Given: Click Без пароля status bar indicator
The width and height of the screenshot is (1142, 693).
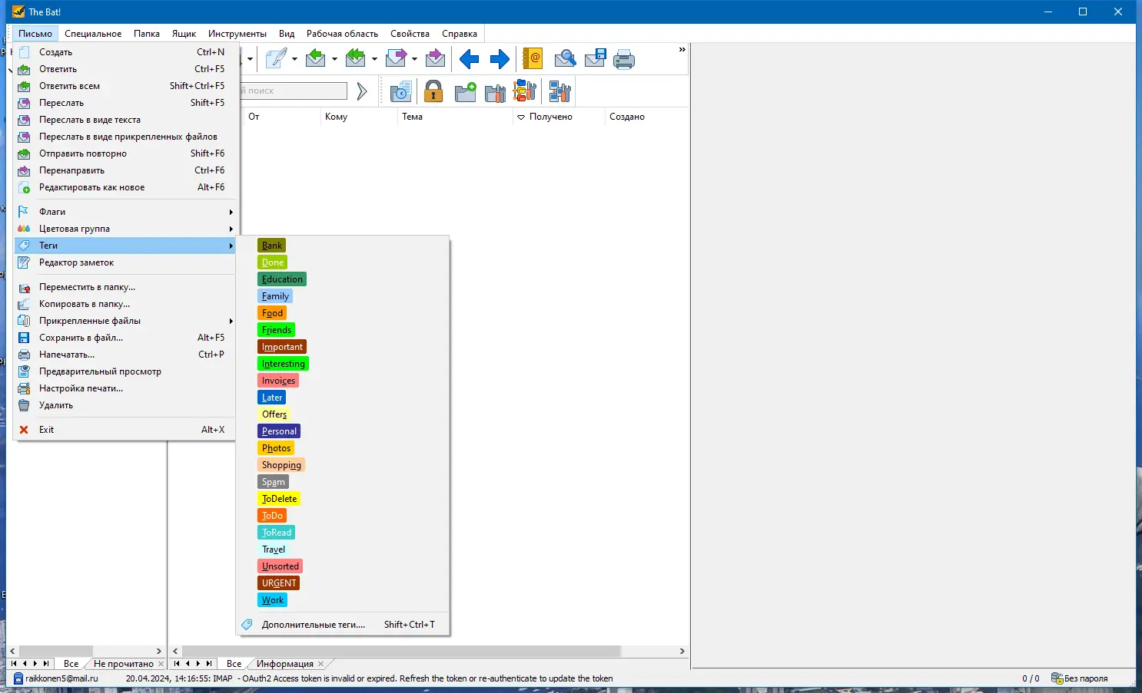Looking at the screenshot, I should tap(1080, 678).
